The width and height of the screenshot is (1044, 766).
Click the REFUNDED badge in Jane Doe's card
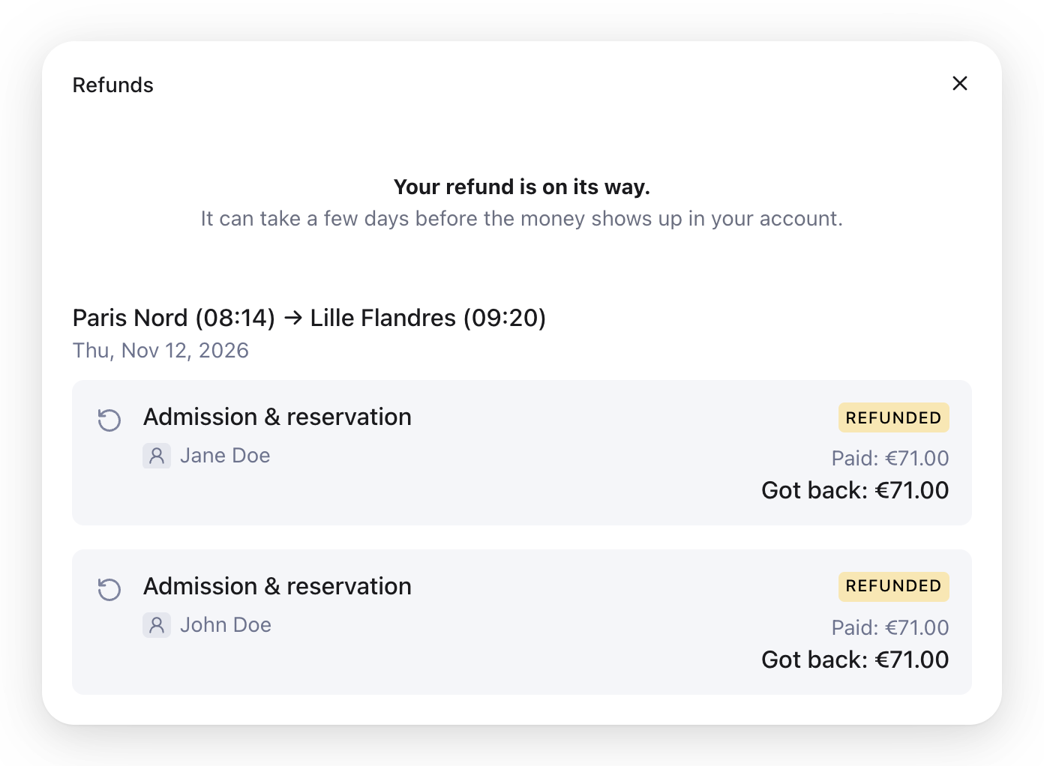(893, 417)
